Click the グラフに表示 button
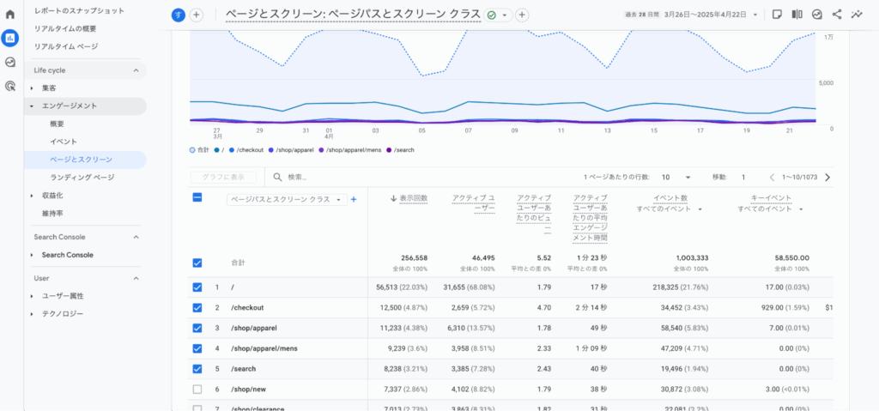 [223, 177]
